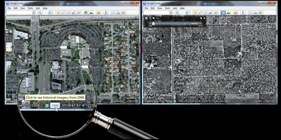Image resolution: width=281 pixels, height=140 pixels.
Task: Toggle sunlight icon in left window toolbar
Action: point(91,13)
